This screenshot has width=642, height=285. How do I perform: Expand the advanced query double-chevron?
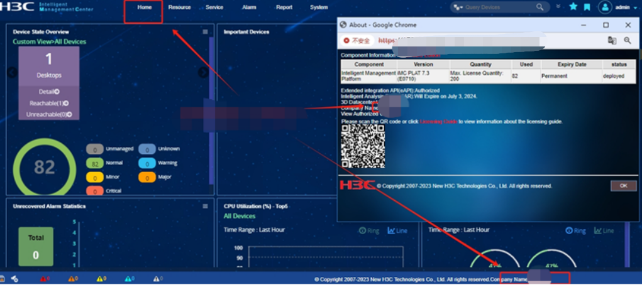click(558, 6)
